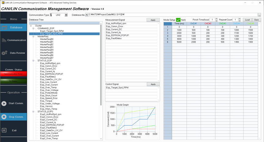This screenshot has width=264, height=142.
Task: Click the 5000 Time cell in row 6
Action: click(179, 42)
